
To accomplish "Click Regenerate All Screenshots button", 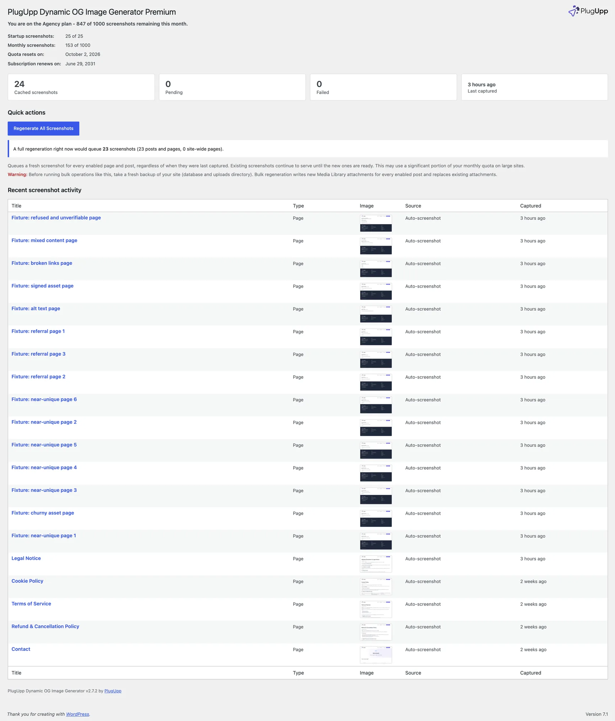I will click(44, 128).
